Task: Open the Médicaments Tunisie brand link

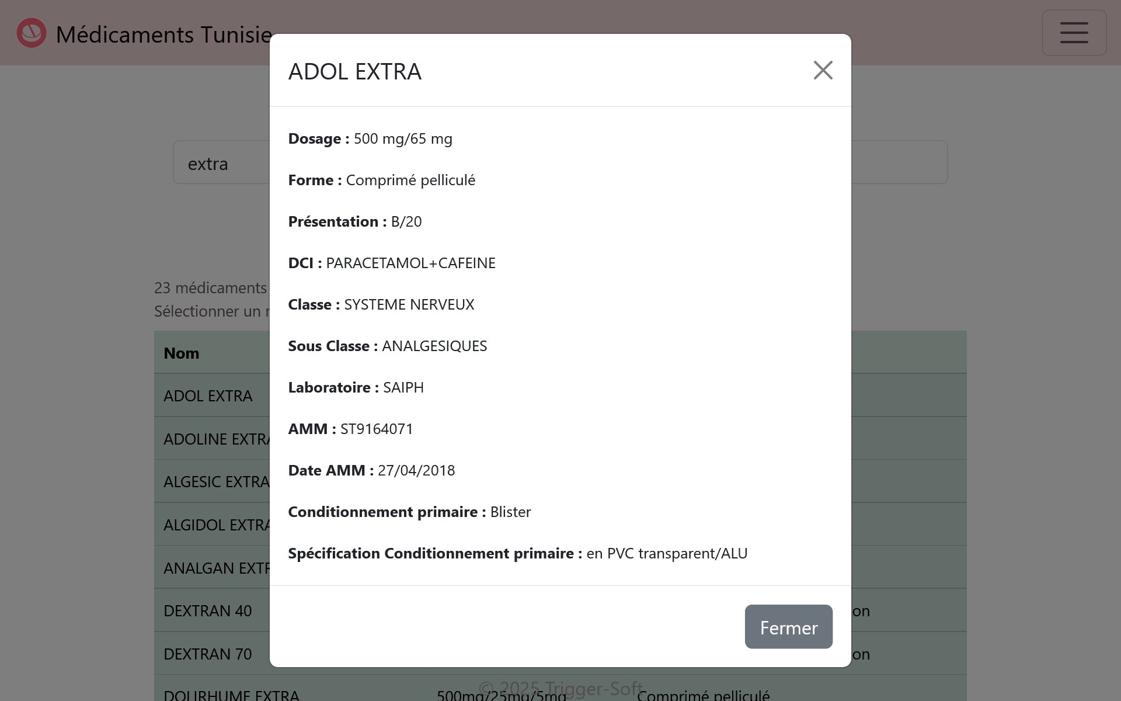Action: coord(163,34)
